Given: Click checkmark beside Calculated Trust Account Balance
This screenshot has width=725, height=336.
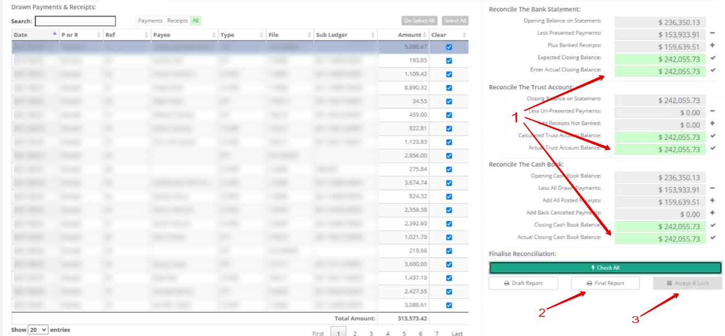Looking at the screenshot, I should pyautogui.click(x=712, y=136).
